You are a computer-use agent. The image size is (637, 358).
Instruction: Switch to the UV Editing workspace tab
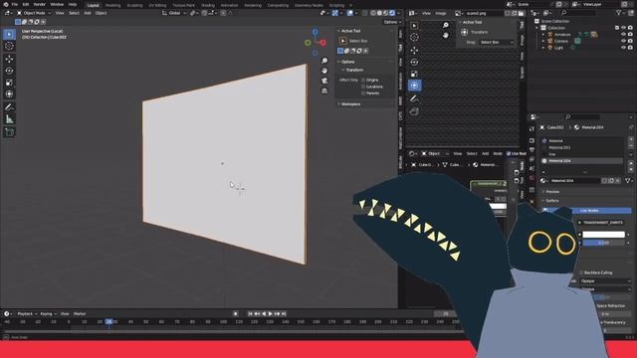[157, 5]
